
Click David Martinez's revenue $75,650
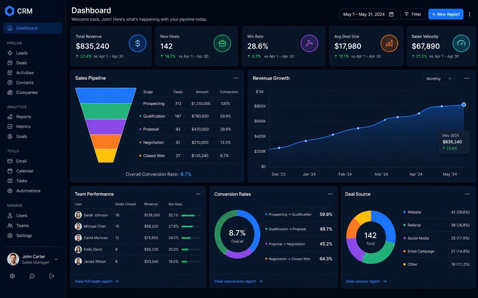click(151, 238)
